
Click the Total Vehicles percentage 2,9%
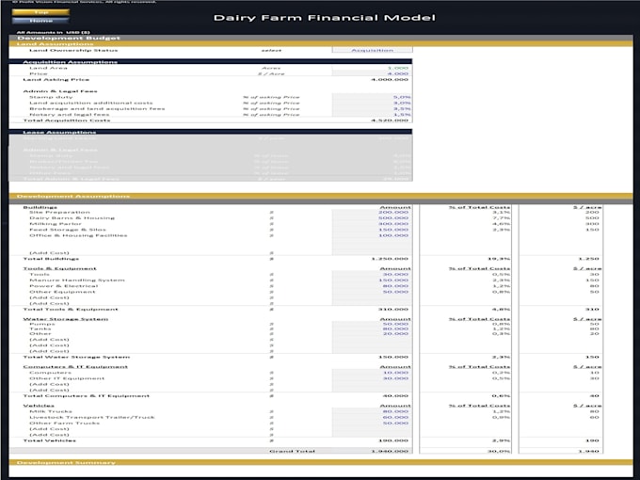pos(501,440)
